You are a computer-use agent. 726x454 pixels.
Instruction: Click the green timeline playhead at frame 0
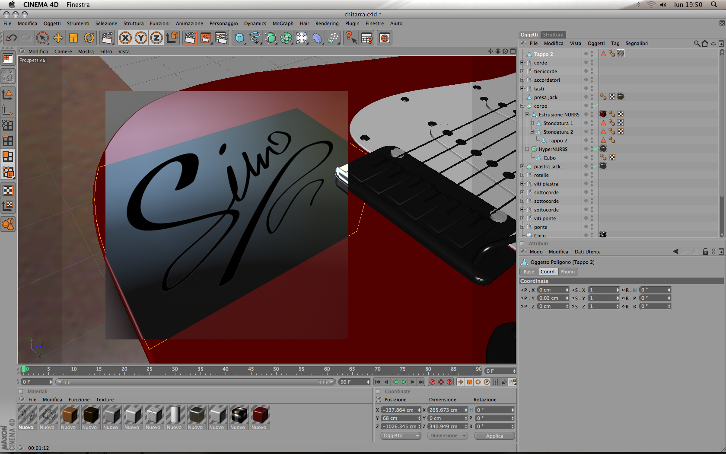pos(23,370)
